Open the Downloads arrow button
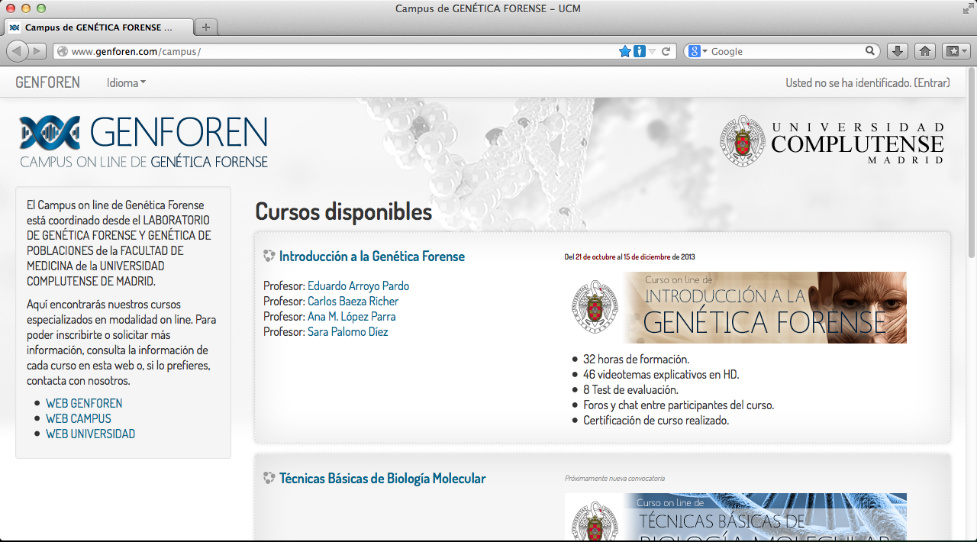This screenshot has width=977, height=542. point(898,51)
